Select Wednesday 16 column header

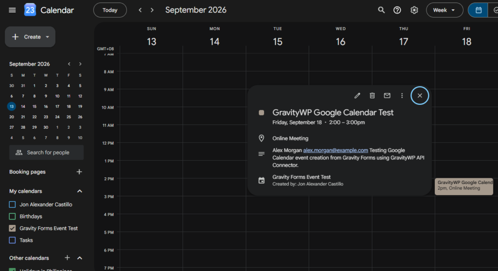pos(340,37)
